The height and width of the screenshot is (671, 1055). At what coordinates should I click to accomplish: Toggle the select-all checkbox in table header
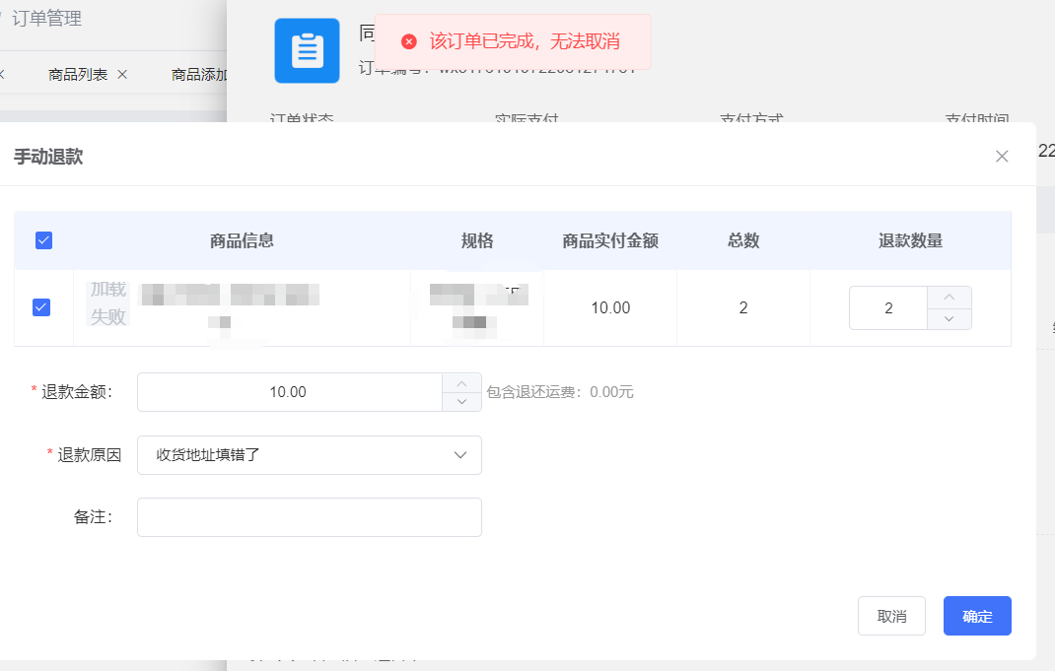[x=43, y=240]
